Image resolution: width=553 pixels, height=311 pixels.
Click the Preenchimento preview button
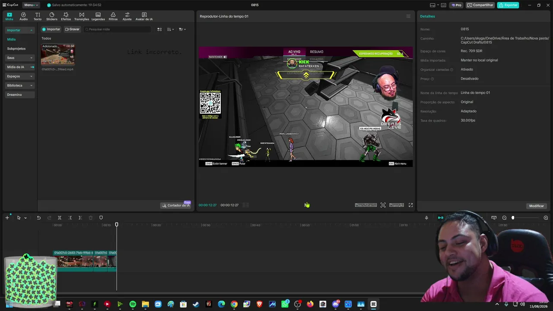point(366,205)
